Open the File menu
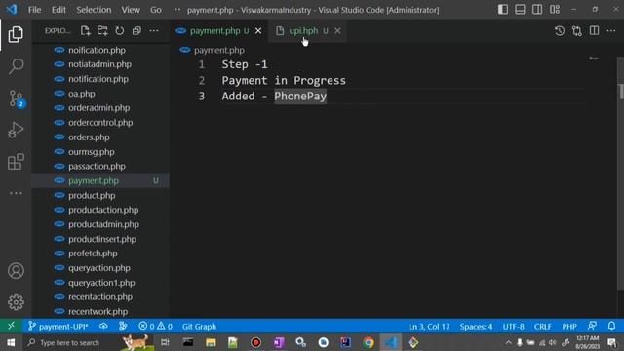Image resolution: width=624 pixels, height=351 pixels. click(x=35, y=10)
